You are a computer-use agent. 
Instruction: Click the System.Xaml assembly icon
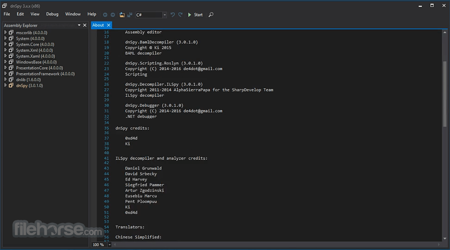11,56
